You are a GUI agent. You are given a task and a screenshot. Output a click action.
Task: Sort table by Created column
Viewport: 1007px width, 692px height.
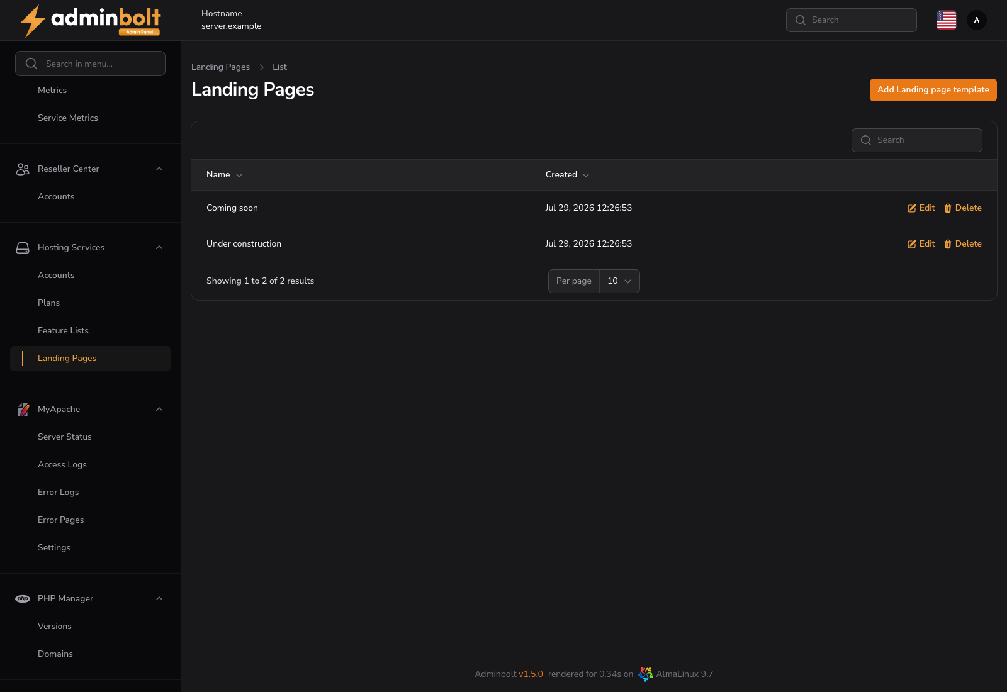(567, 175)
